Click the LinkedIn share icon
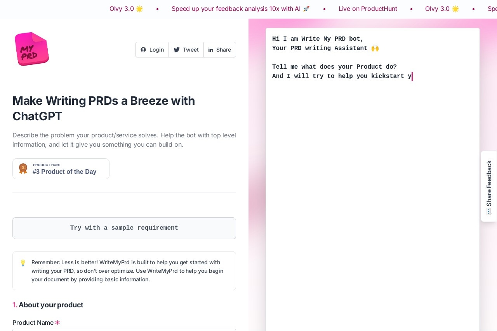Viewport: 497px width, 331px height. 211,50
